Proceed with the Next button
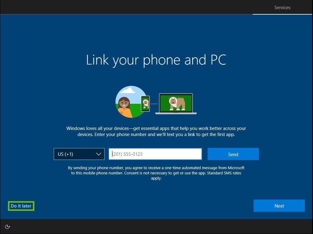 [279, 206]
